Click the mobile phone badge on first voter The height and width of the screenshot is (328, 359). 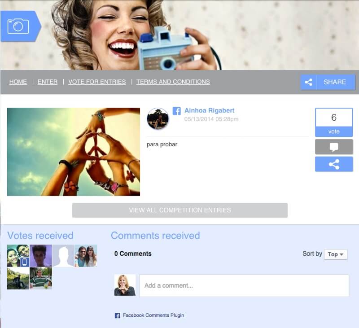(25, 262)
